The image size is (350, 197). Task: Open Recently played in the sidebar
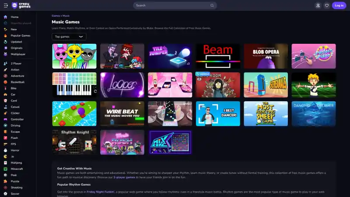pos(21,23)
